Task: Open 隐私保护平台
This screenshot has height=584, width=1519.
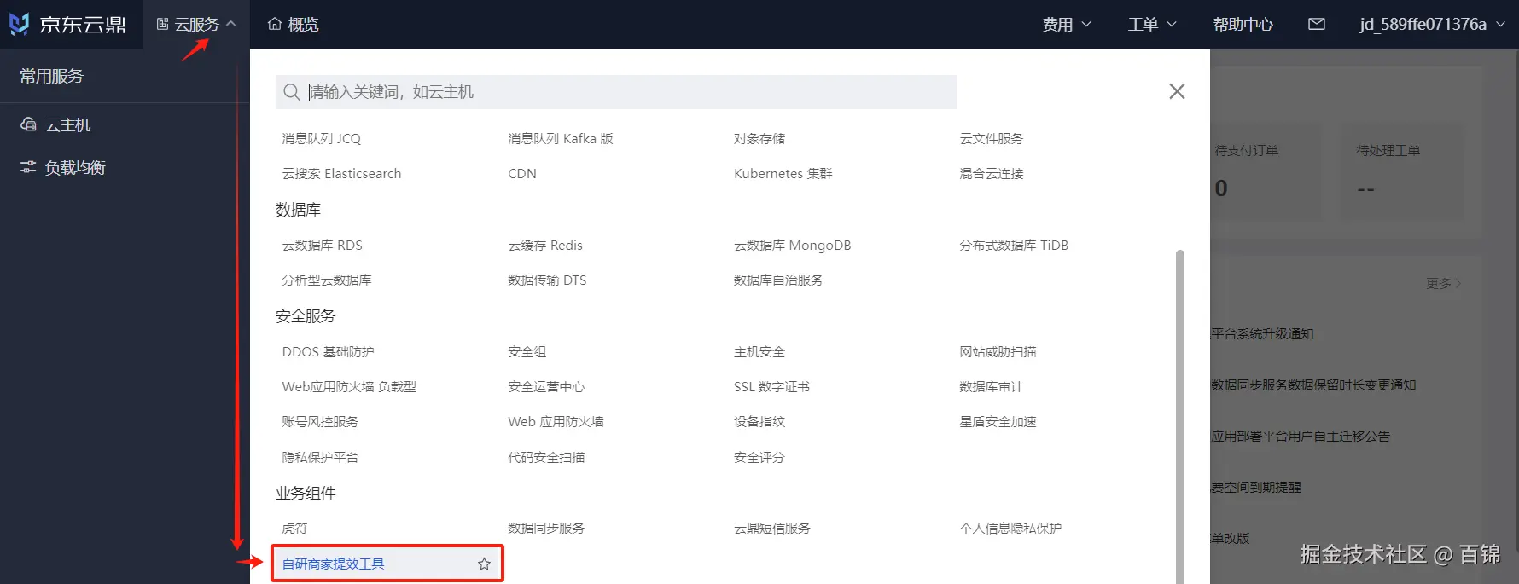Action: [x=320, y=458]
